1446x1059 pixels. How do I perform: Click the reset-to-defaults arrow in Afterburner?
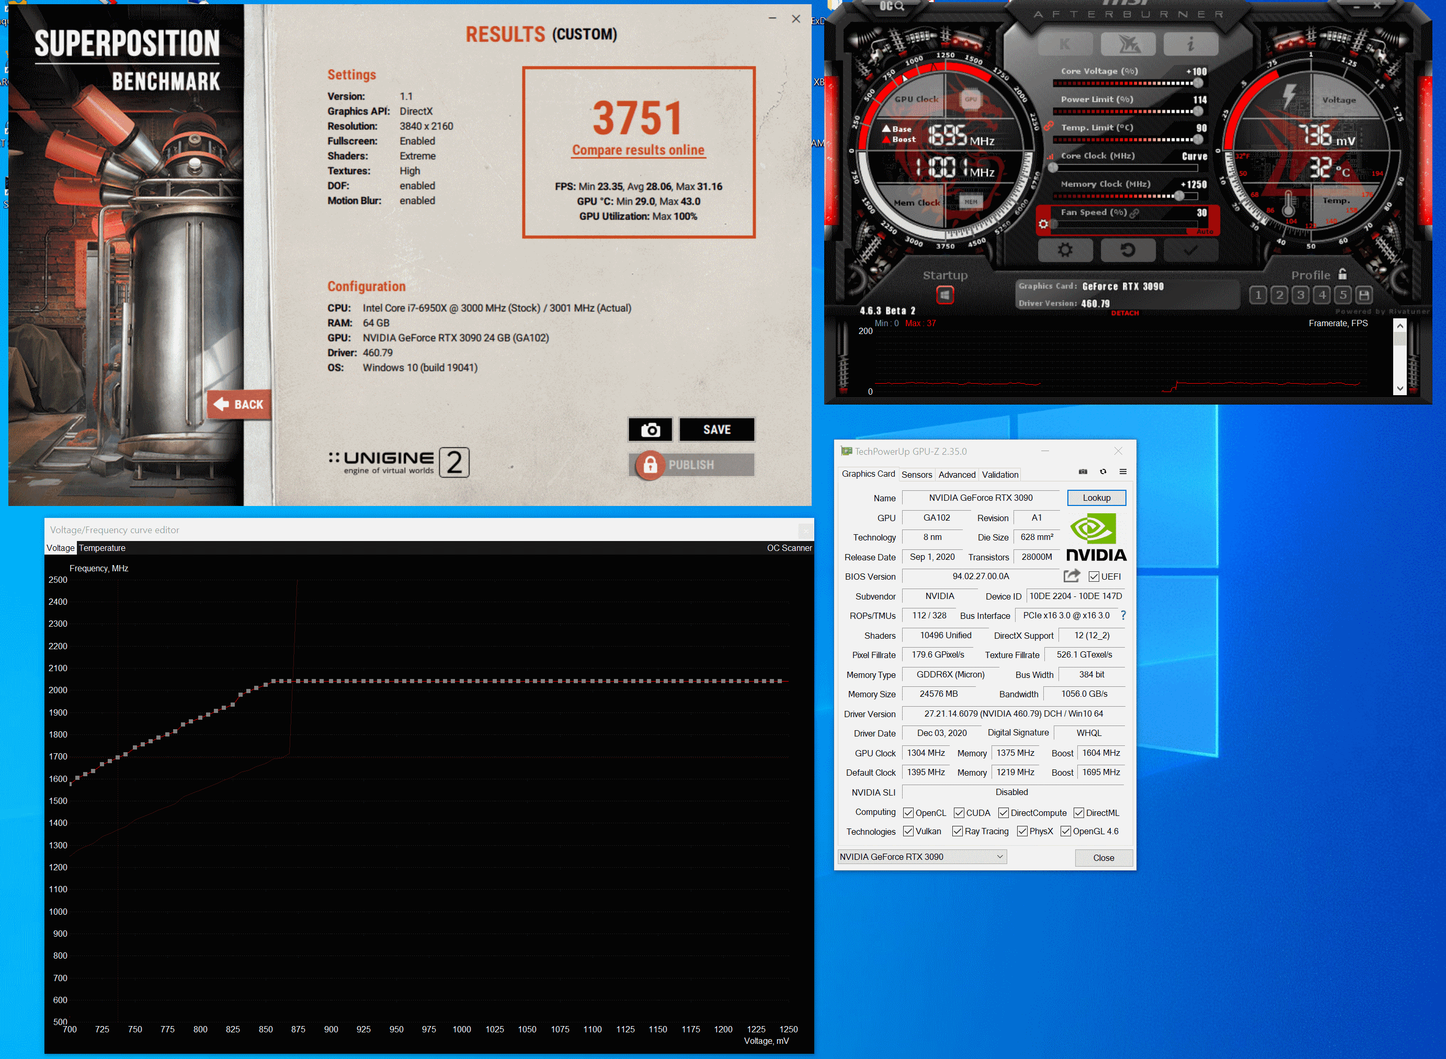[x=1128, y=250]
